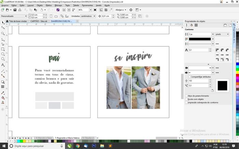This screenshot has width=239, height=149.
Task: Select the Crop tool
Action: click(3, 40)
